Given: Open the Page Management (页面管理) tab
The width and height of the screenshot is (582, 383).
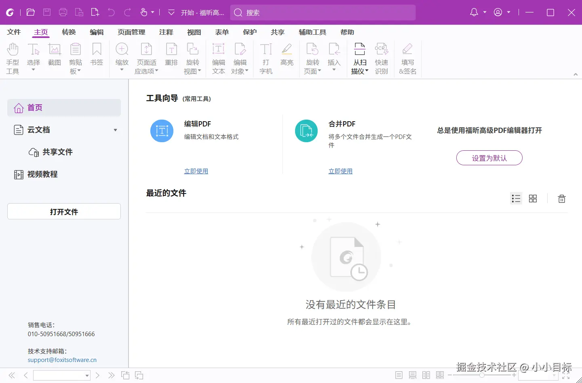Looking at the screenshot, I should coord(131,32).
